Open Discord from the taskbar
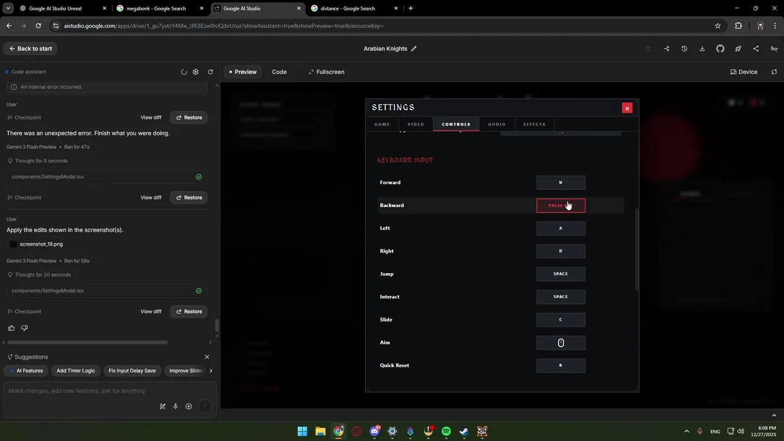 pos(374,431)
